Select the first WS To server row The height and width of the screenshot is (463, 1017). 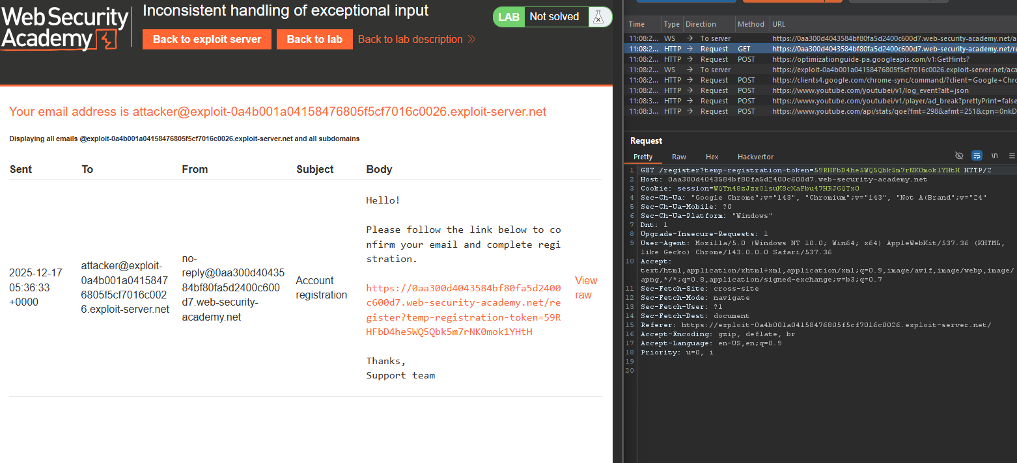coord(820,38)
